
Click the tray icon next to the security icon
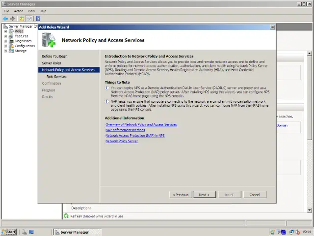[x=278, y=232]
